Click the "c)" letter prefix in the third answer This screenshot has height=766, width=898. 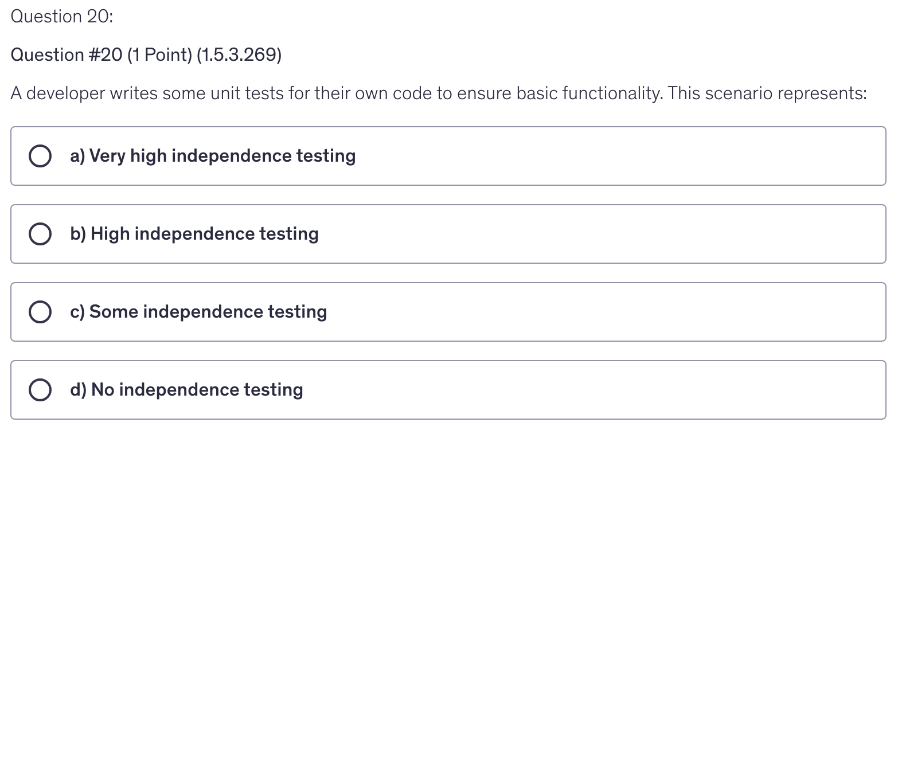[77, 312]
